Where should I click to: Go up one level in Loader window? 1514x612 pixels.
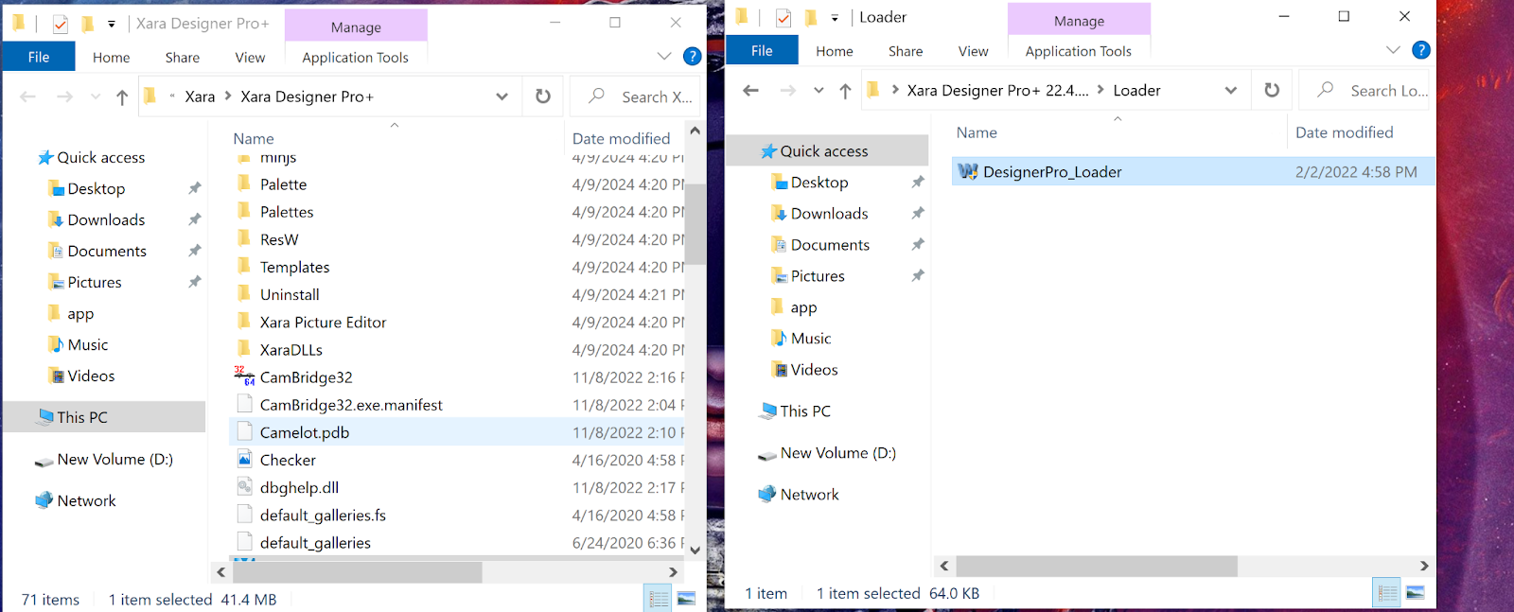[845, 91]
